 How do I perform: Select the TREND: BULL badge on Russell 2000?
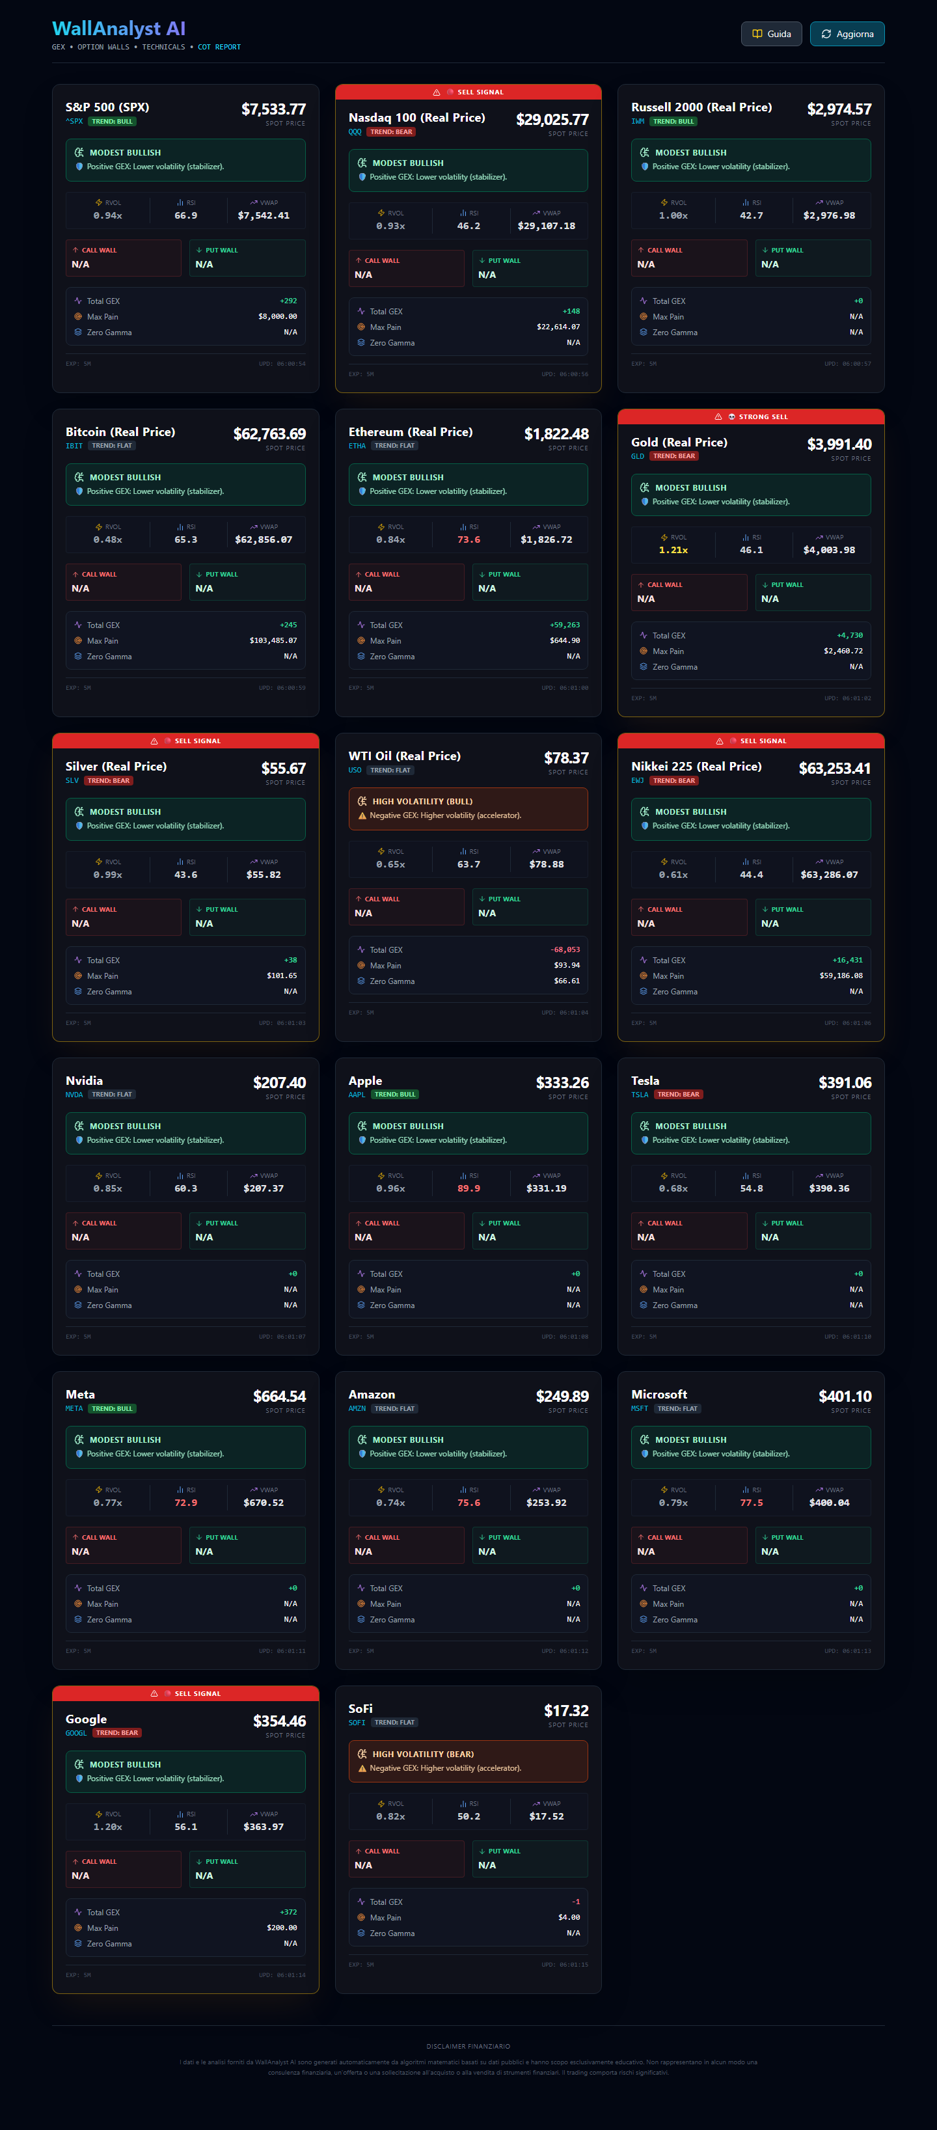674,122
